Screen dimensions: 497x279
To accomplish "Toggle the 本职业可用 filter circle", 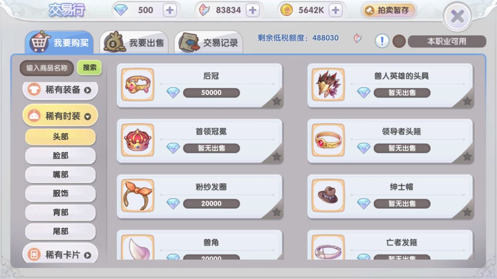I will pyautogui.click(x=399, y=41).
